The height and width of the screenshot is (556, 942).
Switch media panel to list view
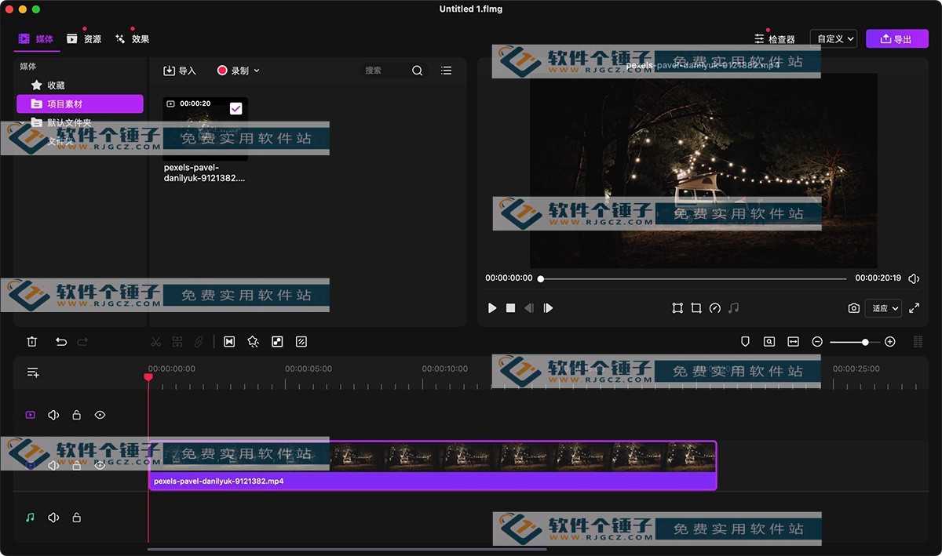click(447, 71)
